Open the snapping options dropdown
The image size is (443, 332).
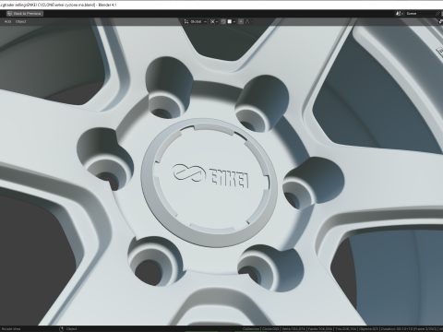pyautogui.click(x=232, y=21)
